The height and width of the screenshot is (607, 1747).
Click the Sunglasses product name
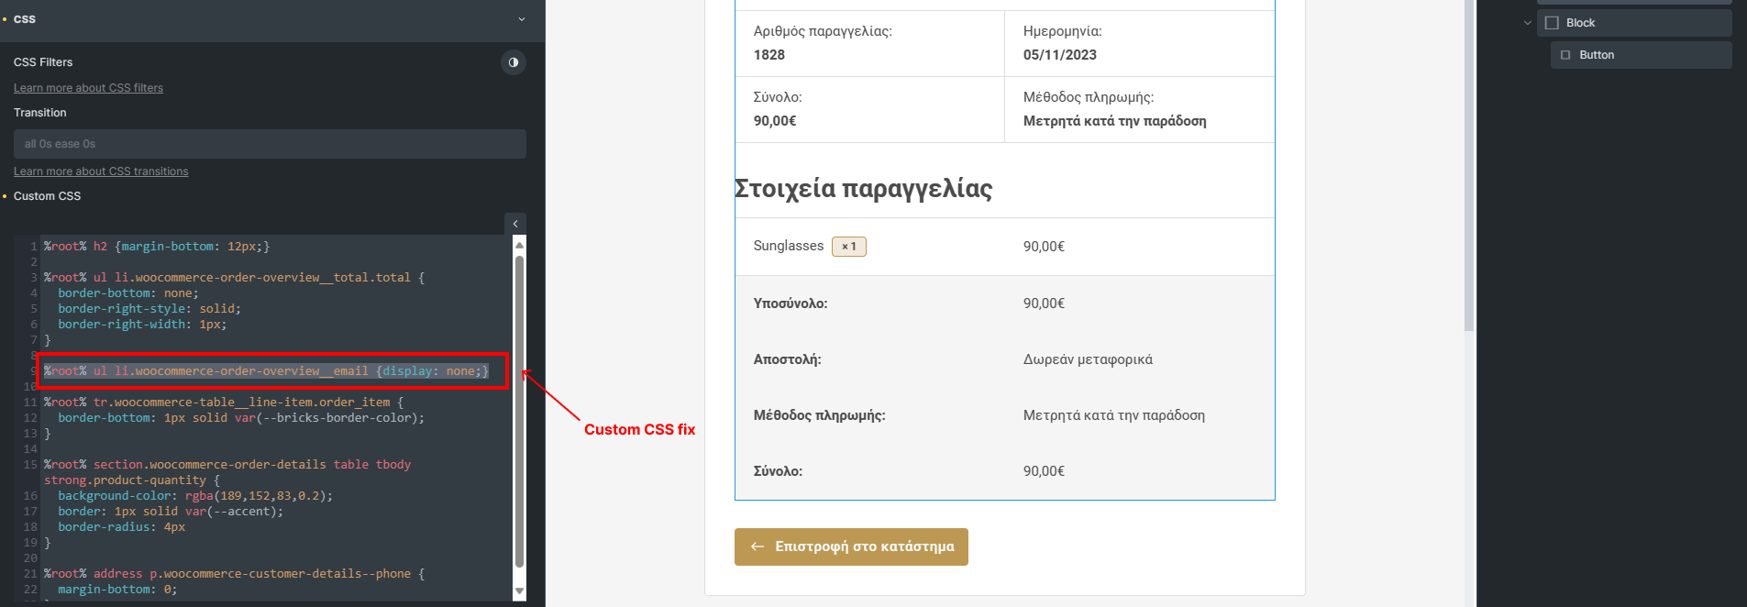789,246
